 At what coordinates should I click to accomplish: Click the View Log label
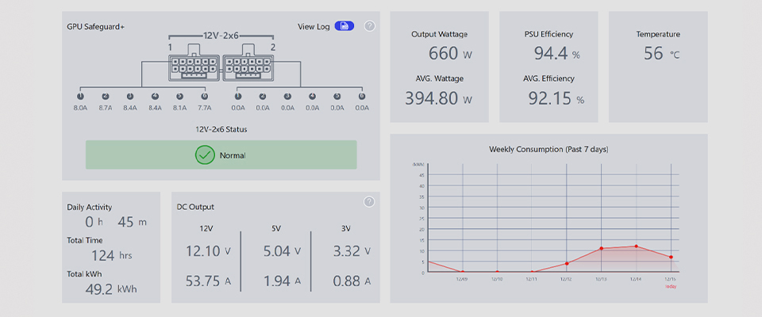click(x=314, y=26)
